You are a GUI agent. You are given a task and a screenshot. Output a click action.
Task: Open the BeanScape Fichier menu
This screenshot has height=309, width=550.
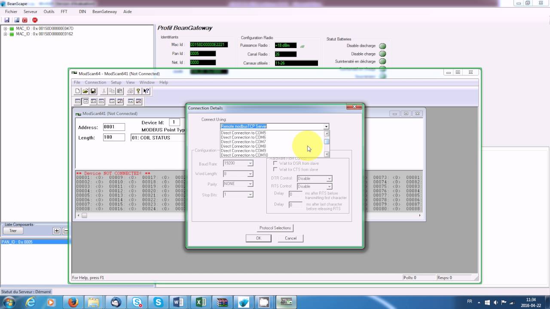pyautogui.click(x=11, y=12)
